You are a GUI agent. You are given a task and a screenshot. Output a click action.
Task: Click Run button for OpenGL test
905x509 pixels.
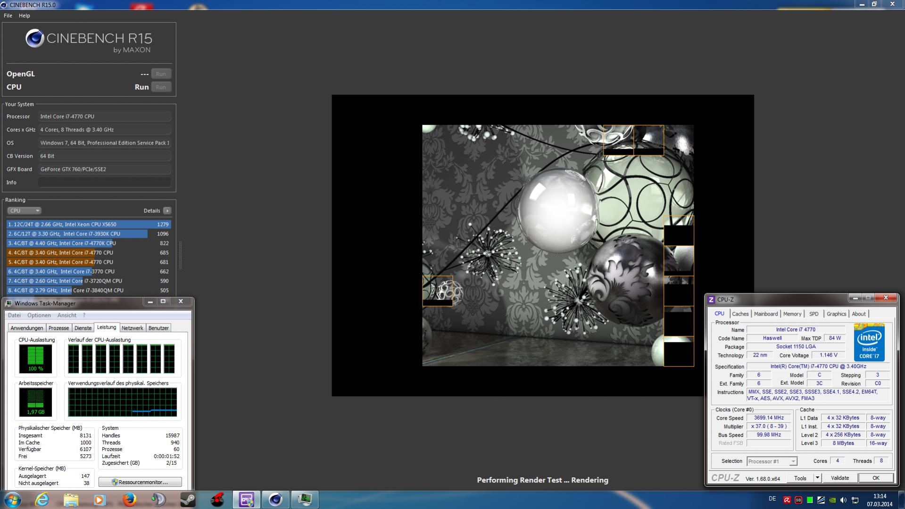[x=161, y=74]
